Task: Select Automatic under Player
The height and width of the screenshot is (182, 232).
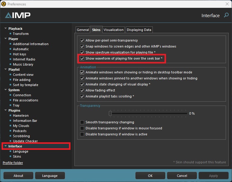Action: (21, 49)
